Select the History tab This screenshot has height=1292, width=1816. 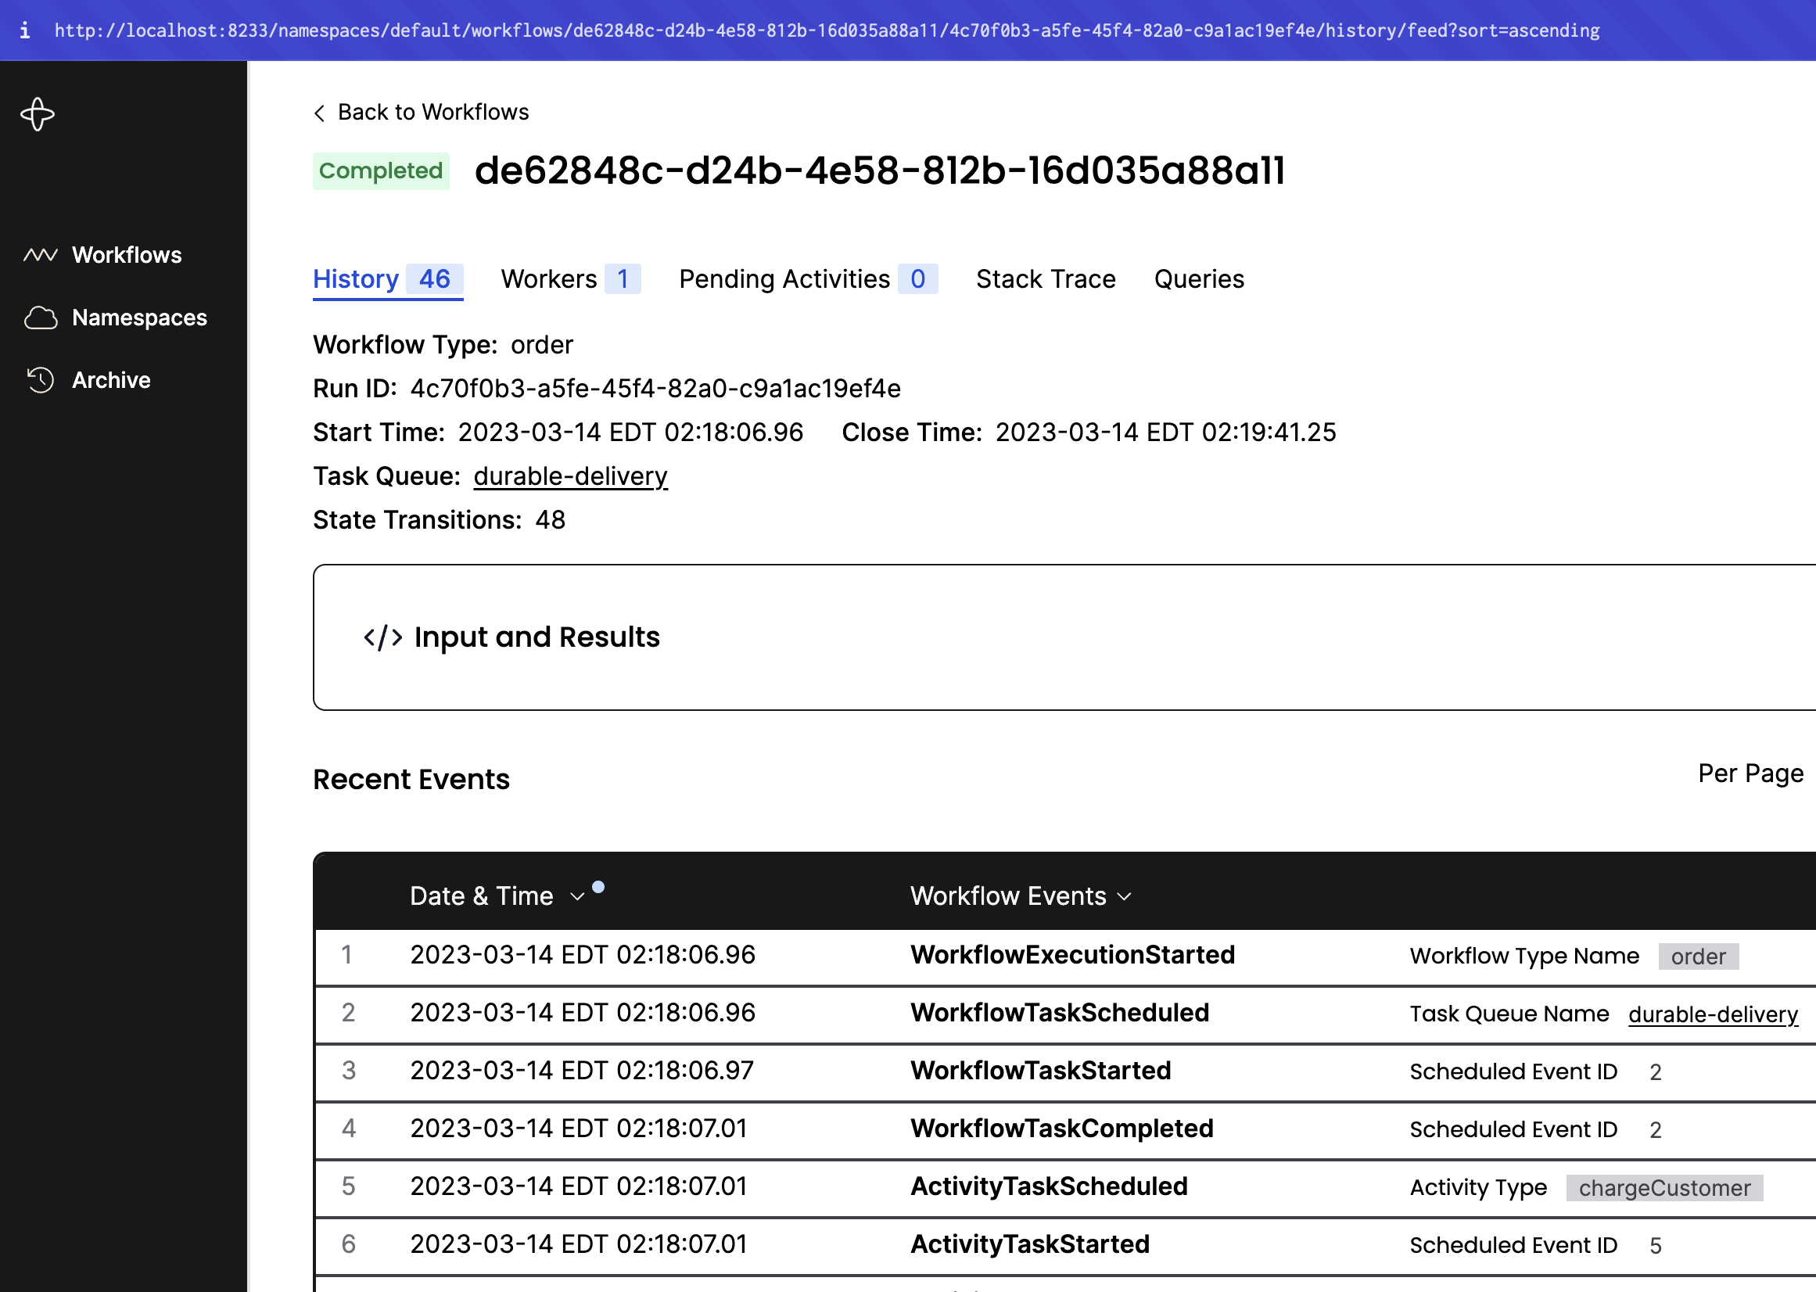coord(387,279)
